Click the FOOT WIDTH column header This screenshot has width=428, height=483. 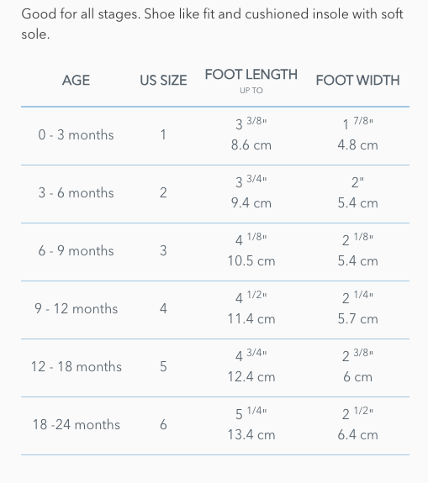357,81
